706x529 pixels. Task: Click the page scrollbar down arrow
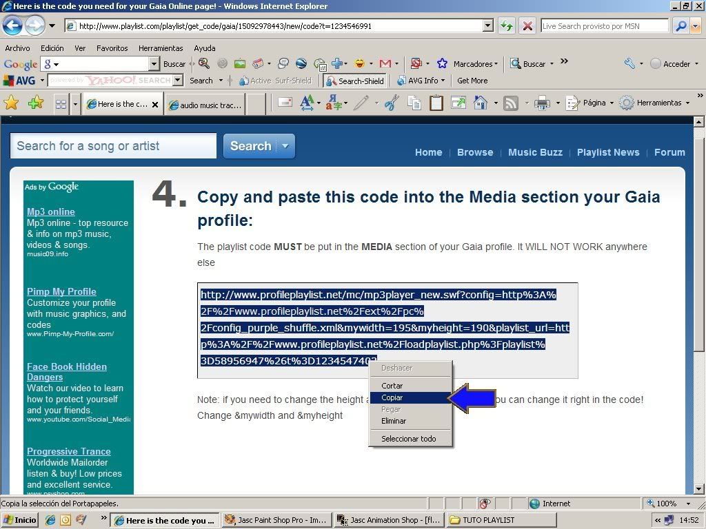(698, 488)
